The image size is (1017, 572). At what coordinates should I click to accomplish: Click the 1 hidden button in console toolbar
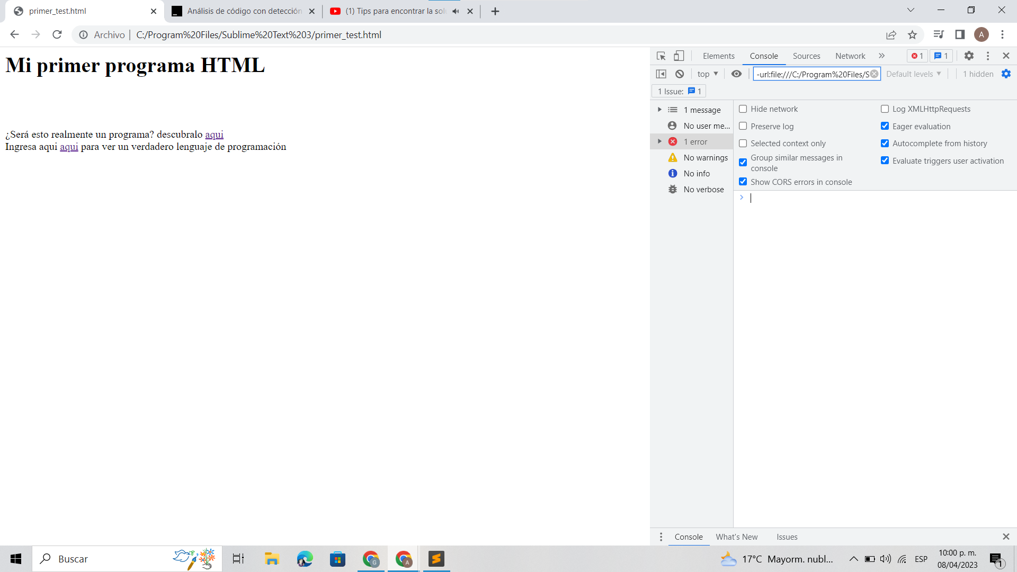(x=978, y=74)
